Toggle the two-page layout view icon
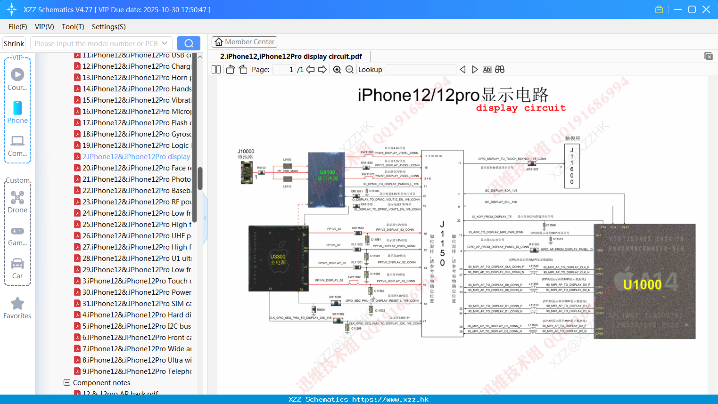Viewport: 718px width, 404px height. pos(216,70)
